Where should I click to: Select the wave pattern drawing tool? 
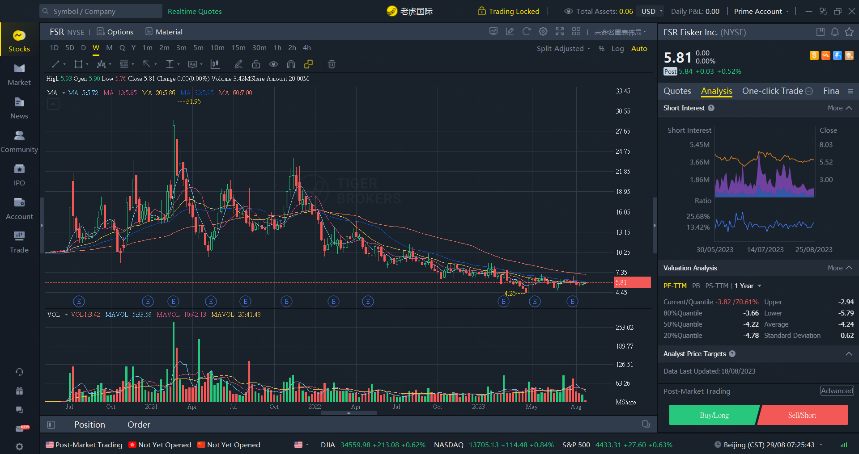pyautogui.click(x=101, y=64)
